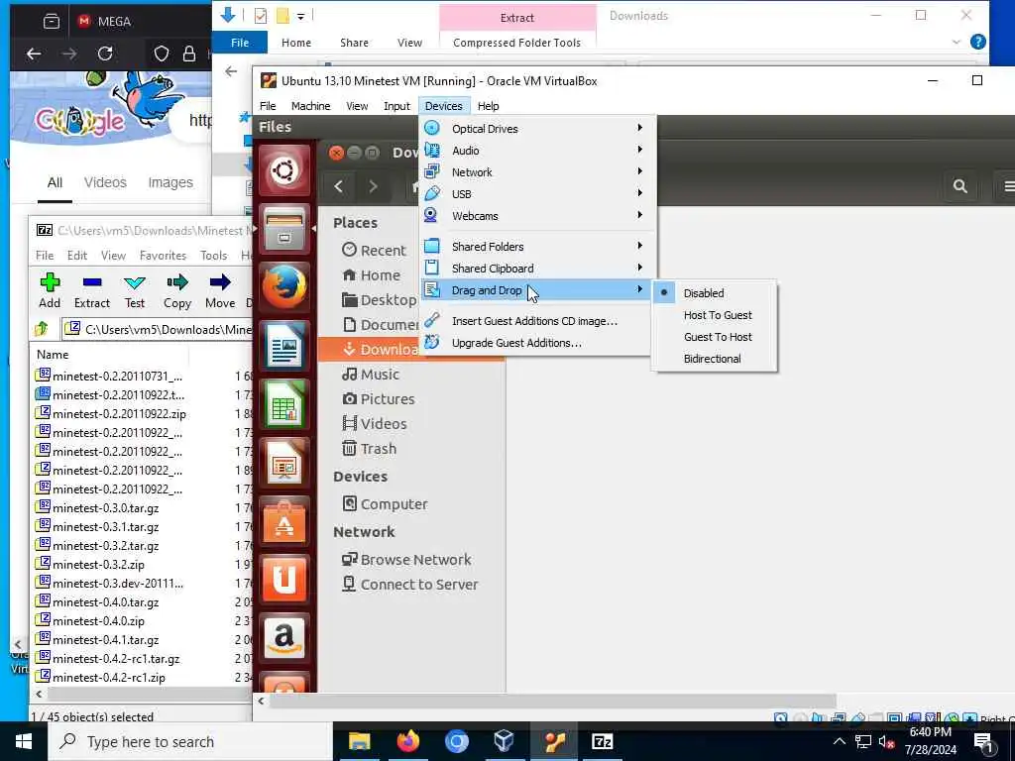Open Home in Files Places sidebar
Image resolution: width=1015 pixels, height=761 pixels.
(372, 275)
